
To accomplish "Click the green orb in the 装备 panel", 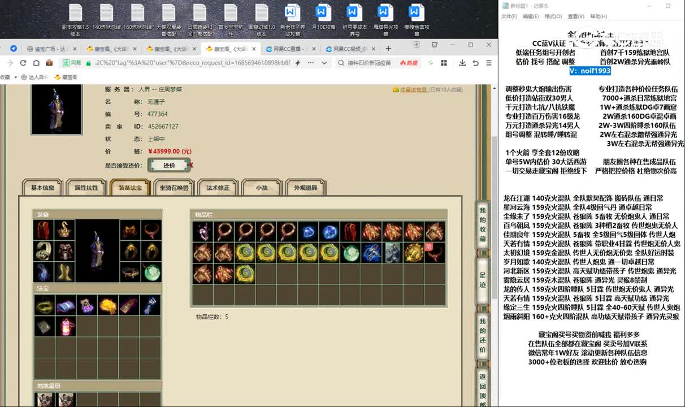I will coord(151,272).
